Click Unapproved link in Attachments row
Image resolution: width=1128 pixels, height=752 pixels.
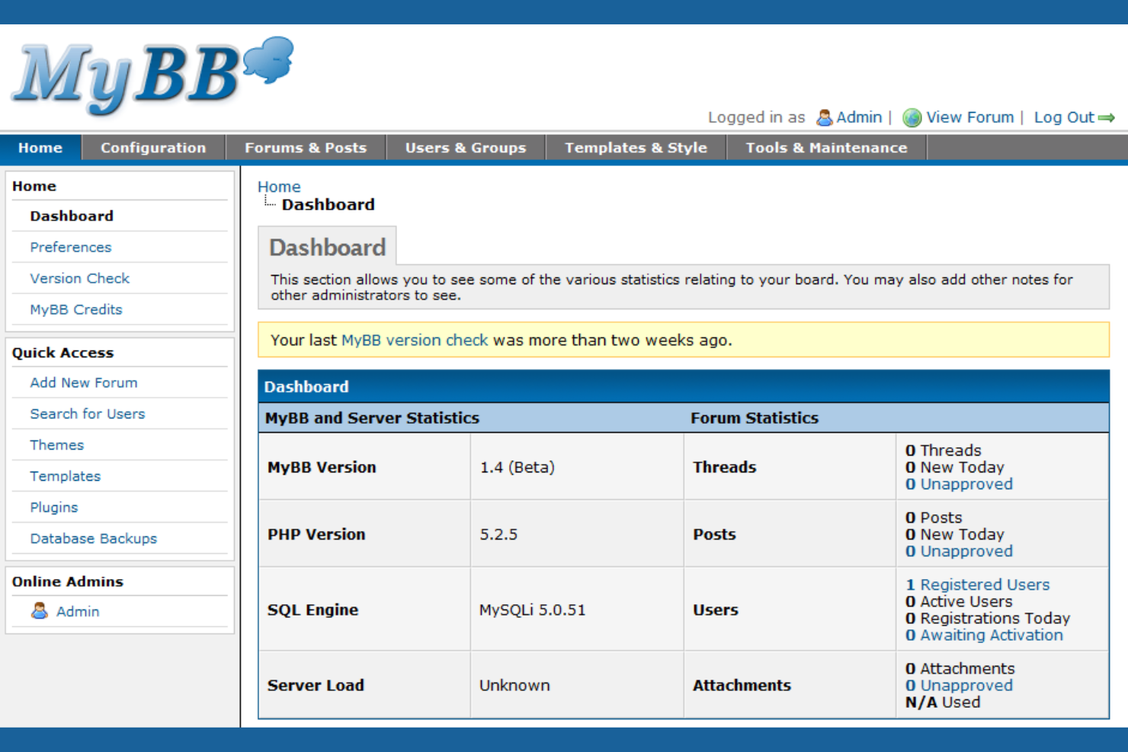959,686
